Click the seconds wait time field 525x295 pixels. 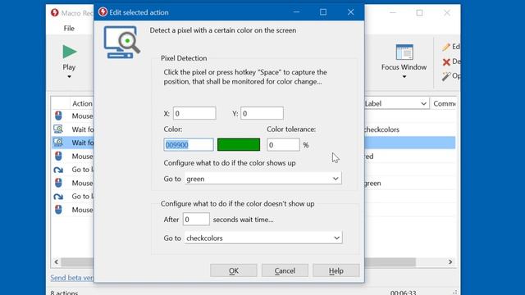pyautogui.click(x=196, y=220)
